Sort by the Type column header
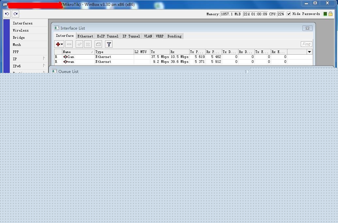This screenshot has height=223, width=338. (114, 52)
